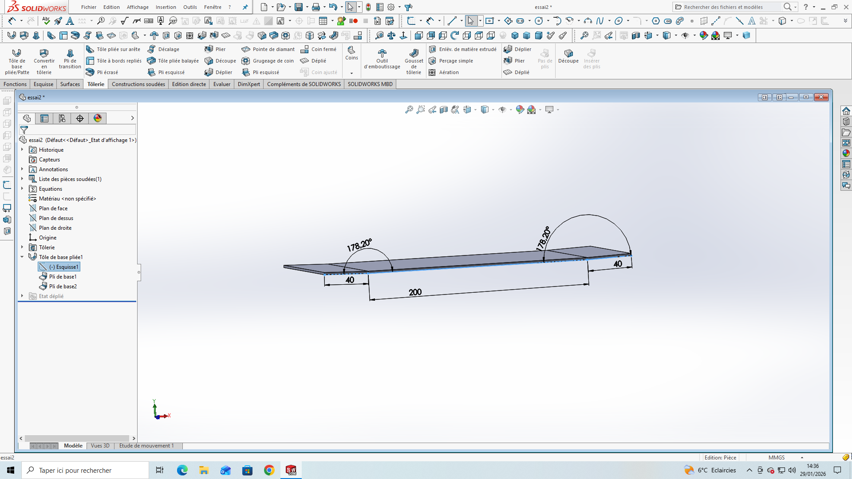852x479 pixels.
Task: Click the Aération tool icon
Action: (432, 72)
